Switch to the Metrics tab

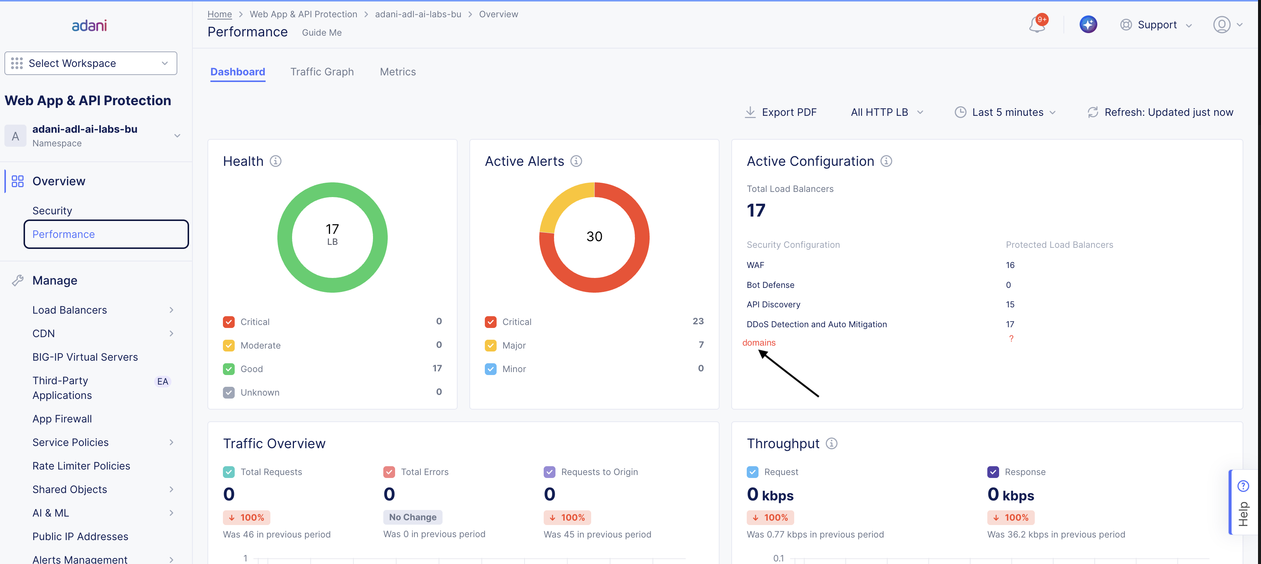[x=398, y=72]
